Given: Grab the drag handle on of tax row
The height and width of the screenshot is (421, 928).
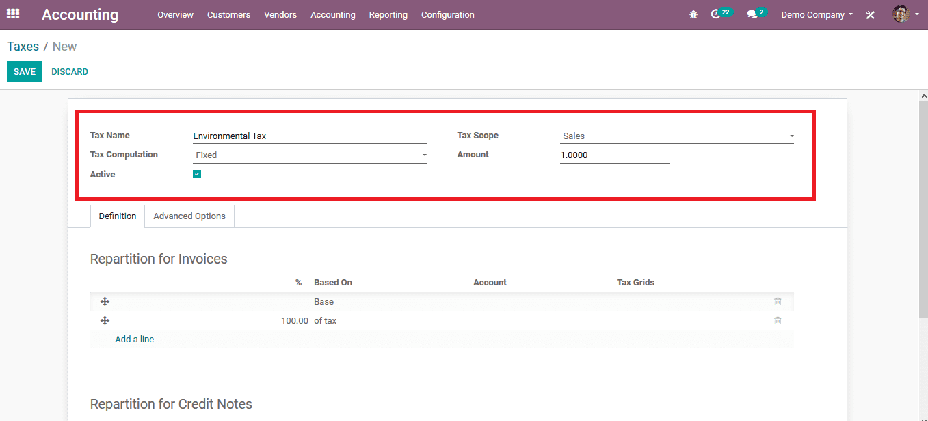Looking at the screenshot, I should click(x=105, y=320).
